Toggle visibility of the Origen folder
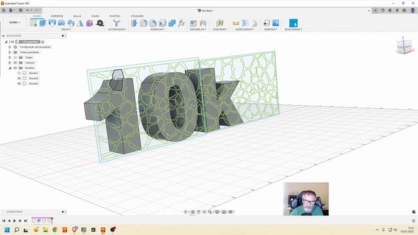The image size is (418, 235). point(15,57)
